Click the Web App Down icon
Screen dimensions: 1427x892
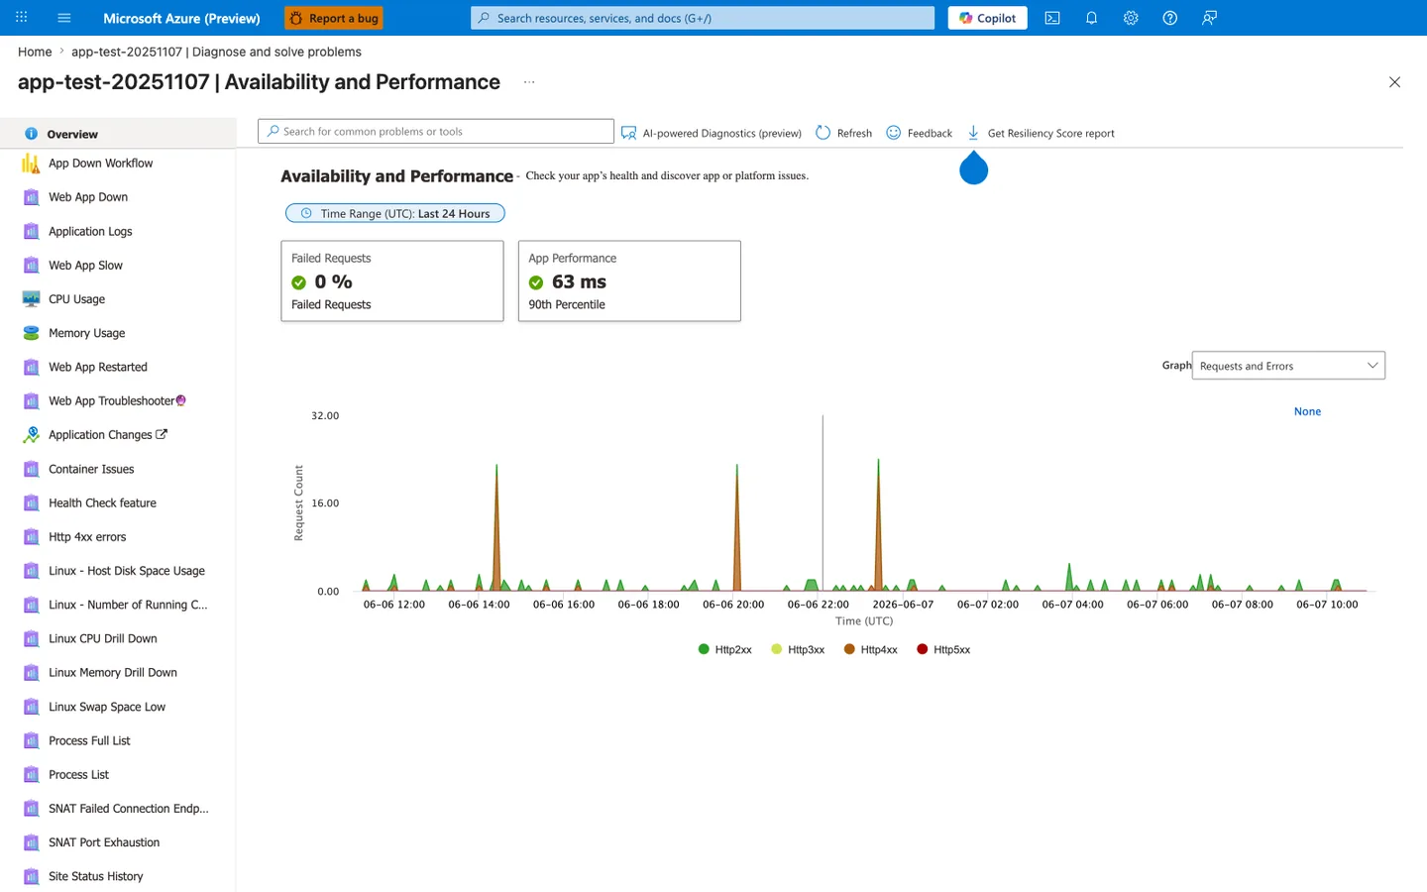click(x=31, y=197)
